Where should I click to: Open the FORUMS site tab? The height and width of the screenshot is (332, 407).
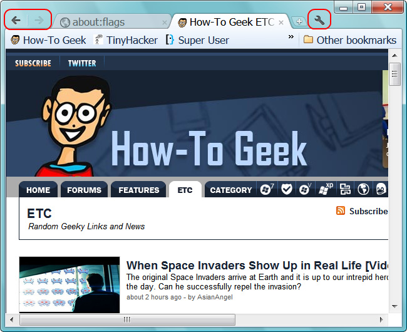click(84, 190)
